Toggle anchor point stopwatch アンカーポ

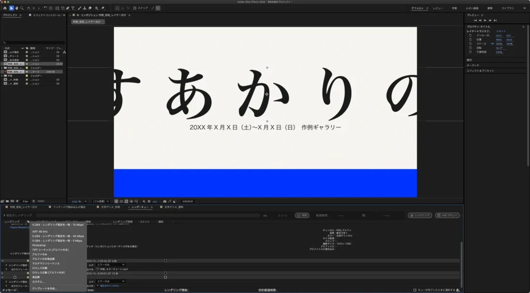(470, 36)
